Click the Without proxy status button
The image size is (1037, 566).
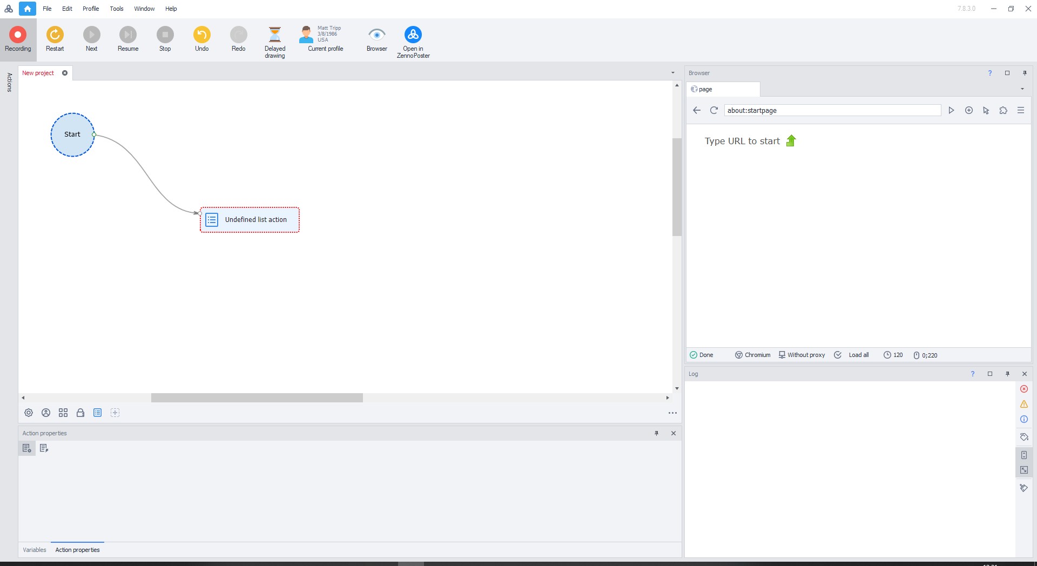pyautogui.click(x=802, y=355)
